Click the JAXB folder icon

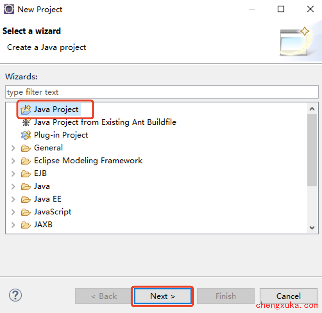[26, 225]
